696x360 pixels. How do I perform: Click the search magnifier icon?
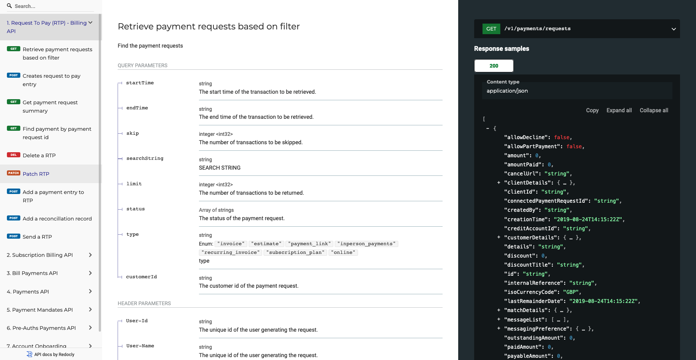coord(9,6)
